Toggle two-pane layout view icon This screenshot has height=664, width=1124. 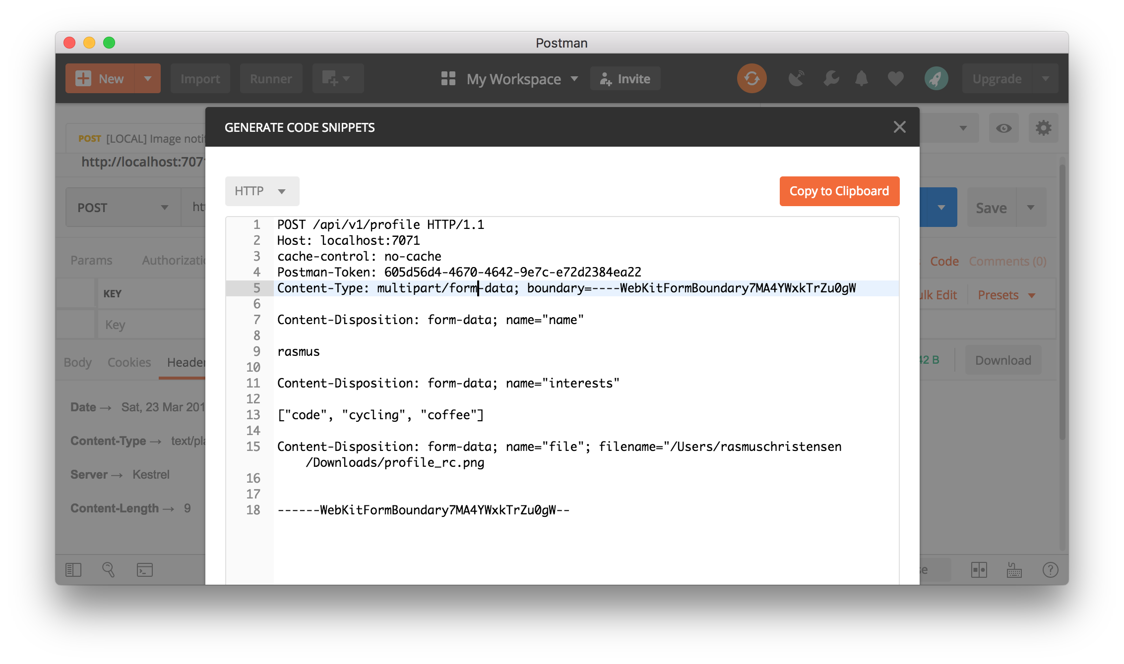(x=979, y=570)
